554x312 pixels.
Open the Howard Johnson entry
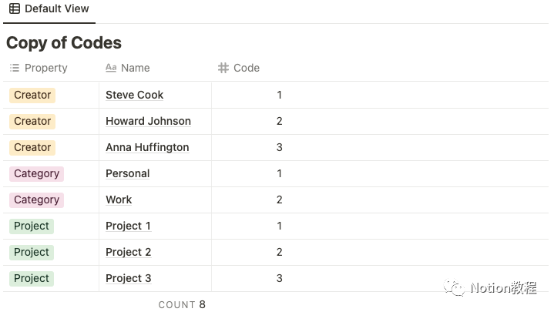pyautogui.click(x=148, y=121)
